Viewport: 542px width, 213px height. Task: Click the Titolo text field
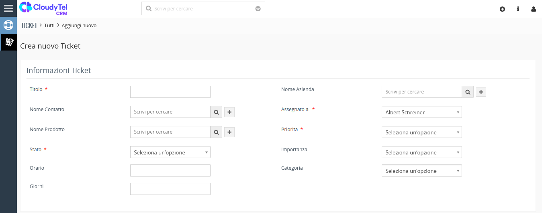point(170,92)
